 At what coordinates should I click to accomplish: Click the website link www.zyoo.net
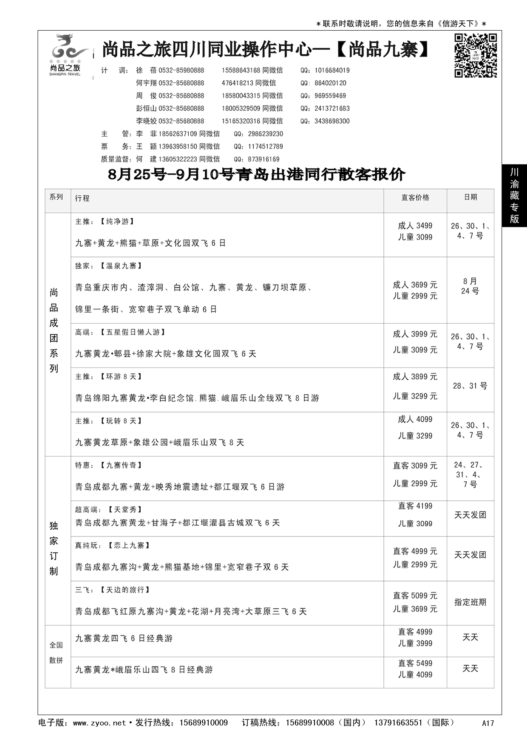coord(99,722)
